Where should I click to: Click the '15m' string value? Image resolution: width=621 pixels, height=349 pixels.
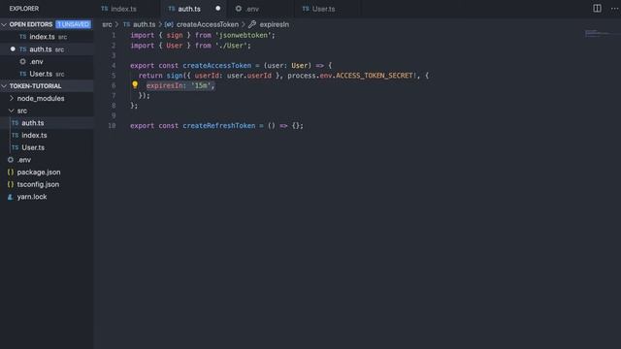(201, 85)
